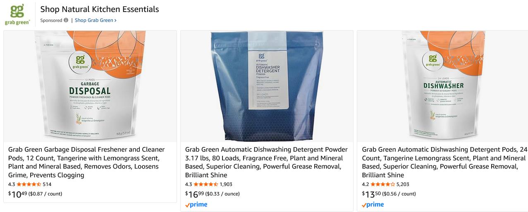View the 5,203 reviews count
Image resolution: width=528 pixels, height=212 pixels.
tap(403, 184)
